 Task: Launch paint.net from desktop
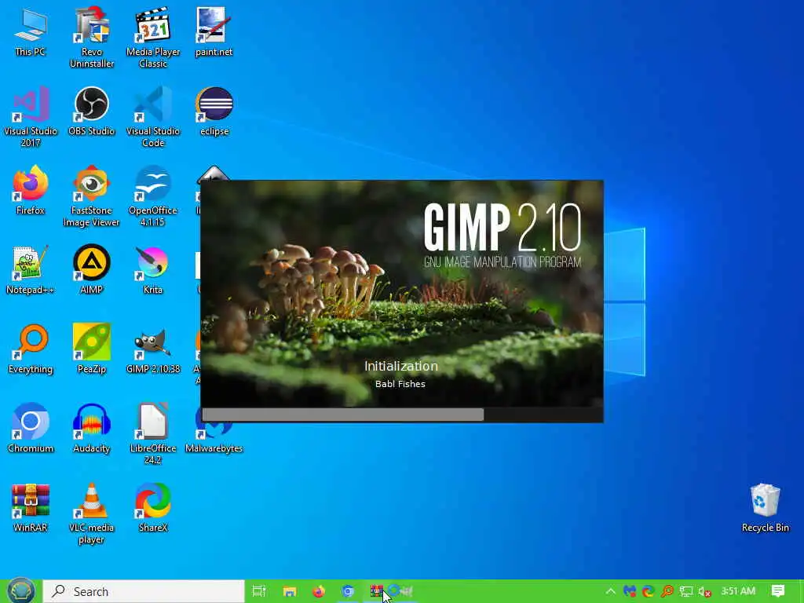[x=214, y=31]
